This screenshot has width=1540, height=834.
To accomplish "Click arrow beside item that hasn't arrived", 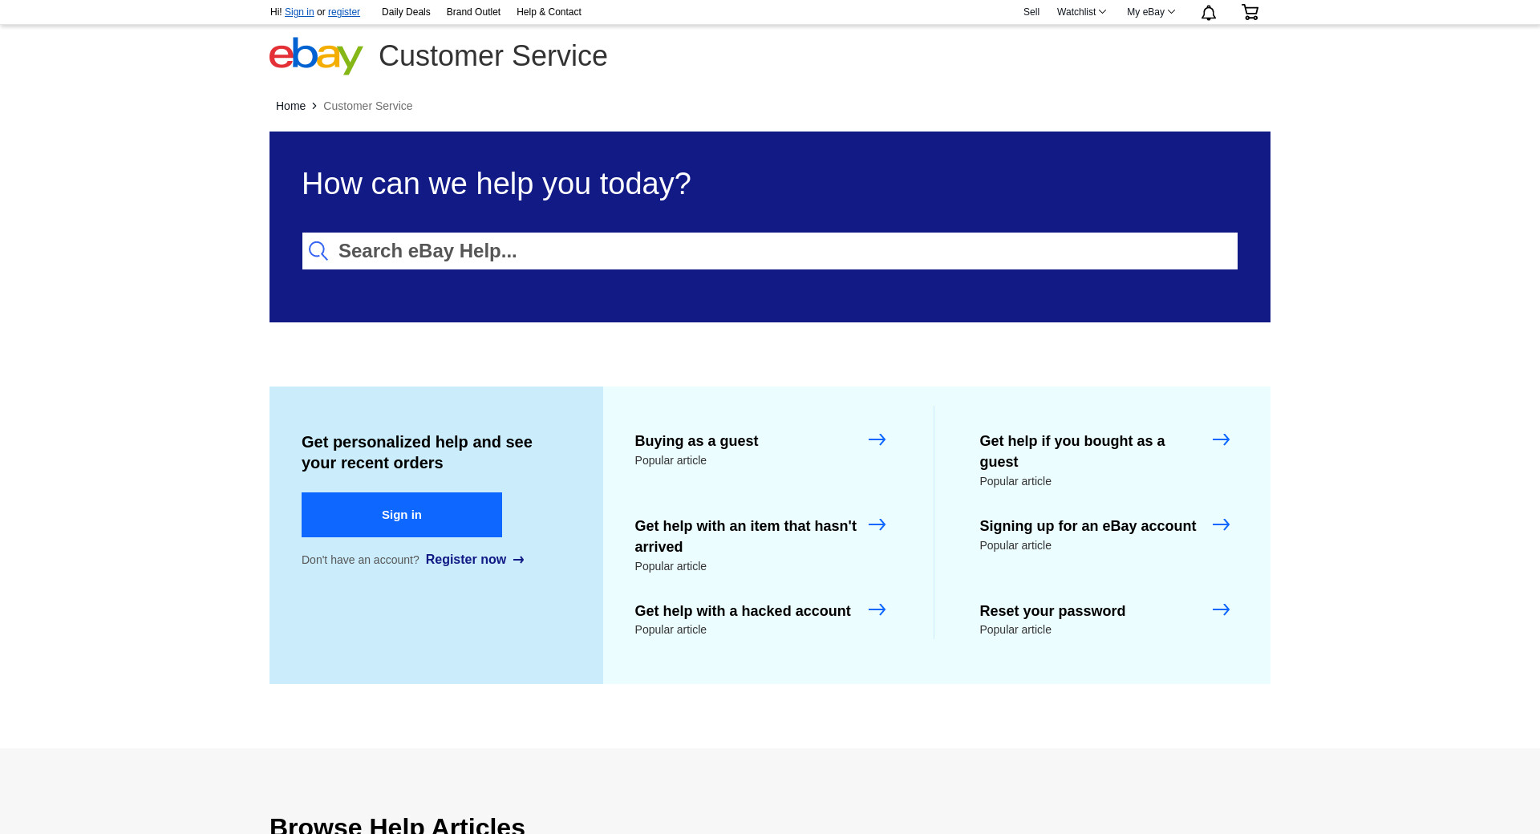I will [x=877, y=524].
